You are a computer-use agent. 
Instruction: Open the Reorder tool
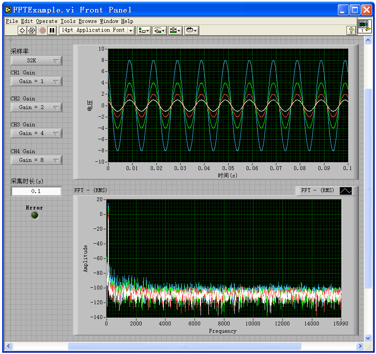[x=191, y=30]
